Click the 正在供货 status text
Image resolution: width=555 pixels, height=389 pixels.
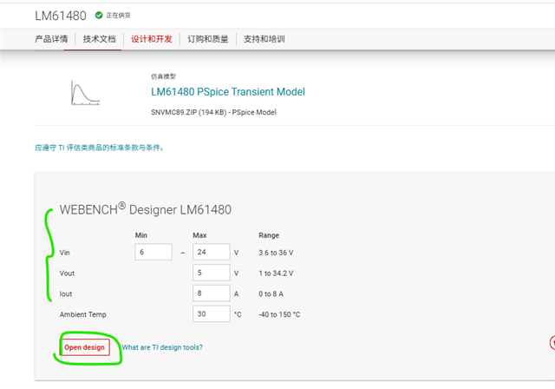point(118,16)
